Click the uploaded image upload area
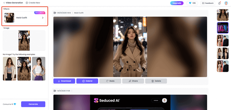231x110 pixels. coord(24,40)
